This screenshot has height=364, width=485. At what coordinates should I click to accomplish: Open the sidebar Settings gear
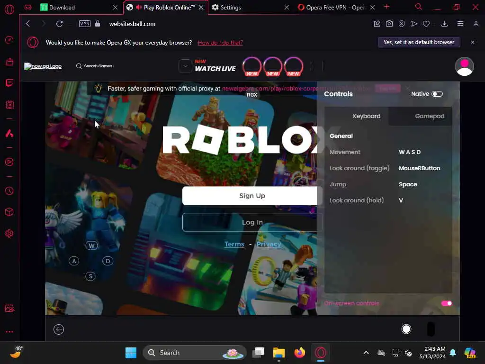(x=9, y=233)
